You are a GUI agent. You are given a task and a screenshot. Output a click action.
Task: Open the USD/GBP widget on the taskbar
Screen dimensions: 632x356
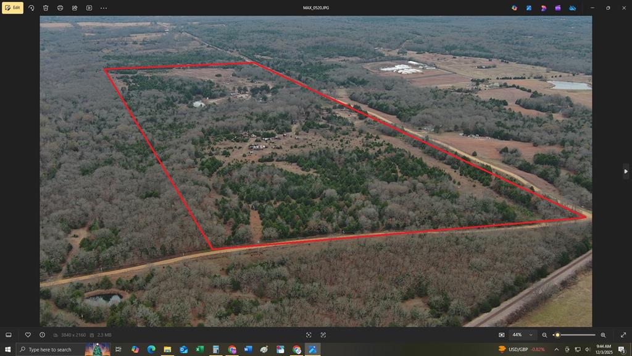click(522, 349)
